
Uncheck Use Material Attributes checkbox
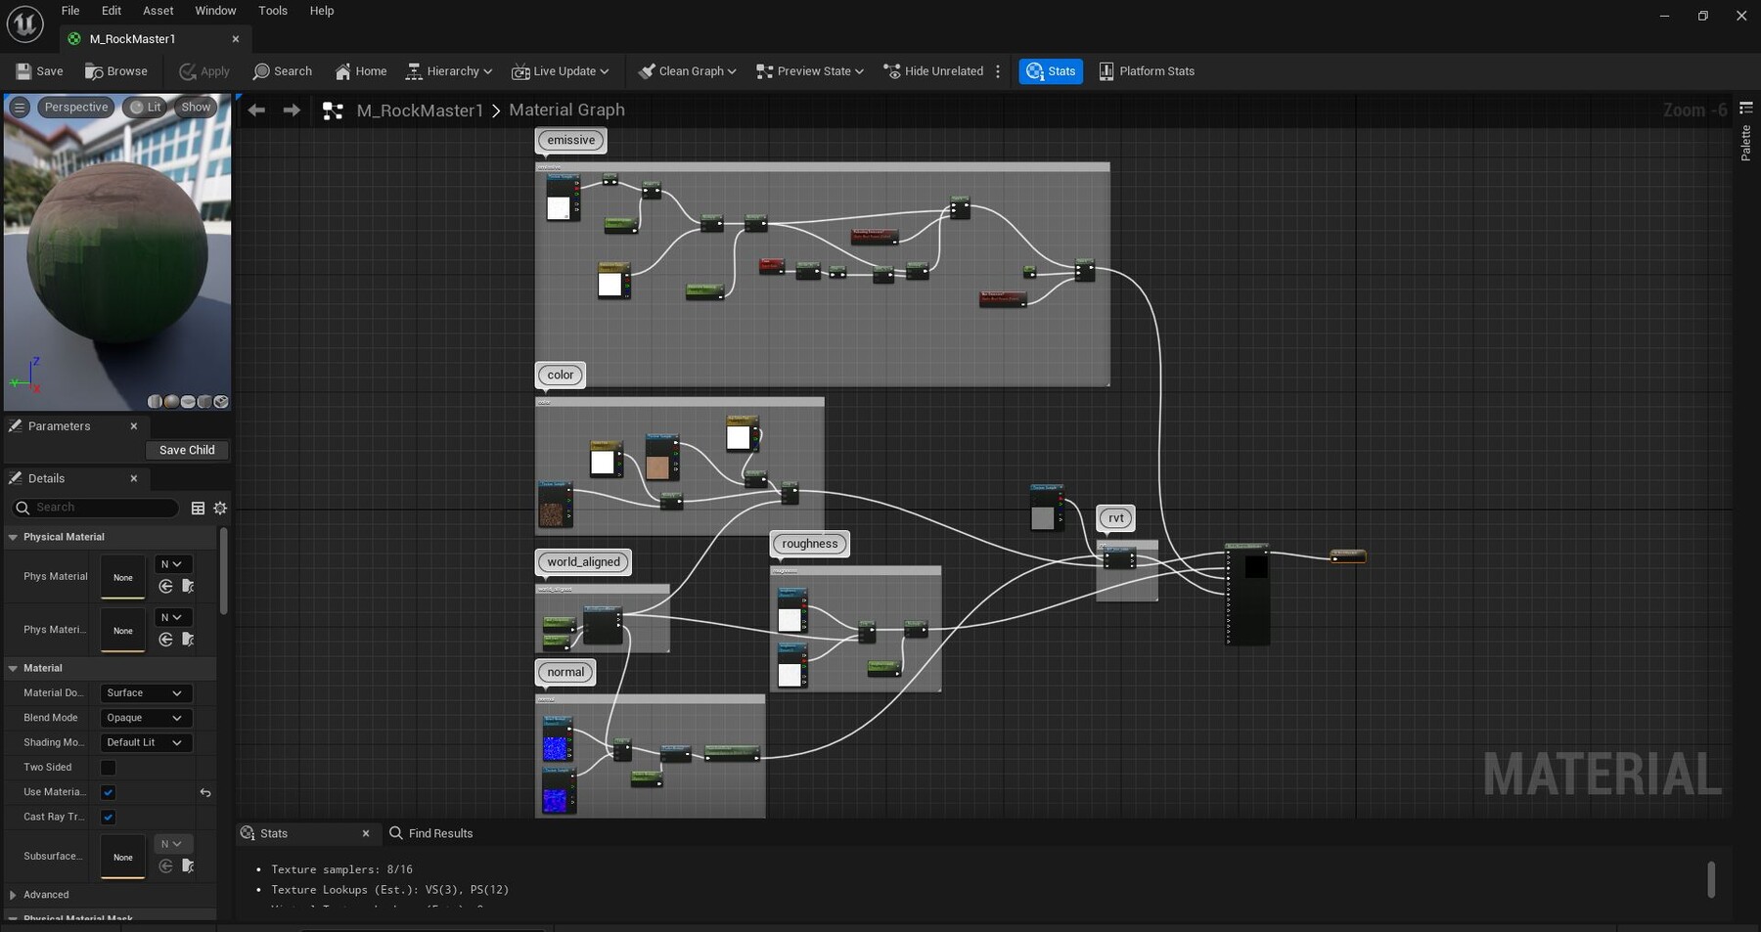(109, 793)
